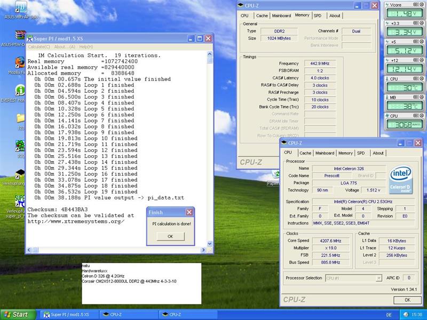Switch to Cache tab in Memory CPU-Z window
The height and width of the screenshot is (320, 427).
click(262, 16)
